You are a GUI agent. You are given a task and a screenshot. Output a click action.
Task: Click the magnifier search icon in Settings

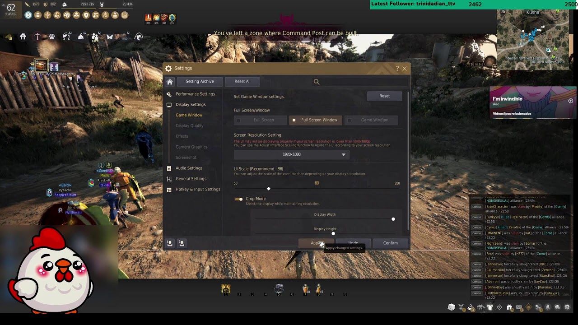point(317,82)
